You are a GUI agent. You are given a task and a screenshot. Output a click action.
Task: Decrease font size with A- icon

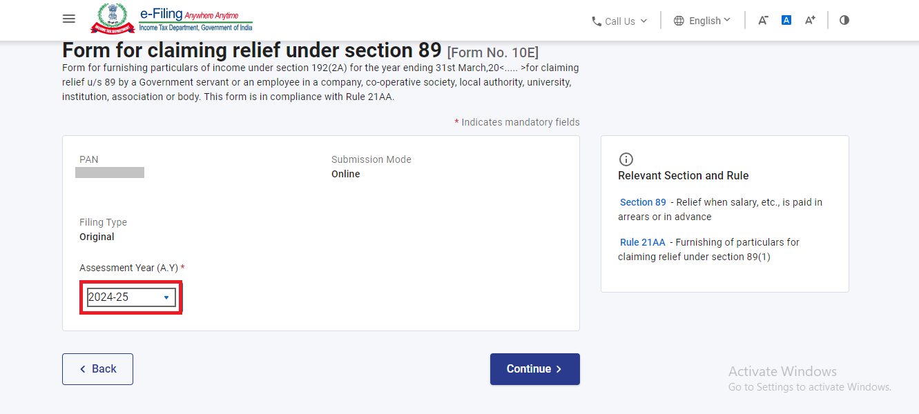pyautogui.click(x=763, y=20)
